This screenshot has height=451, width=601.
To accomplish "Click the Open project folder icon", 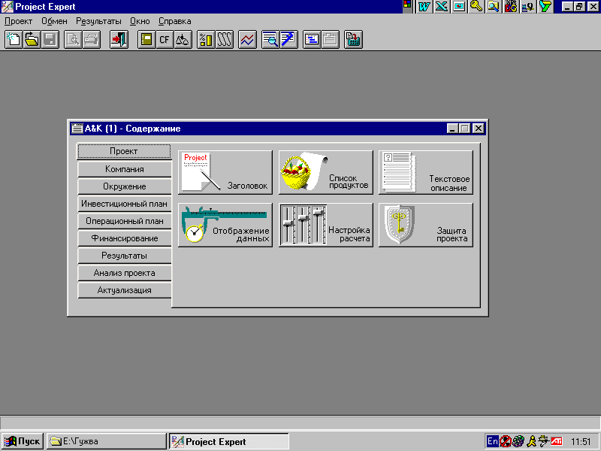I will (32, 40).
